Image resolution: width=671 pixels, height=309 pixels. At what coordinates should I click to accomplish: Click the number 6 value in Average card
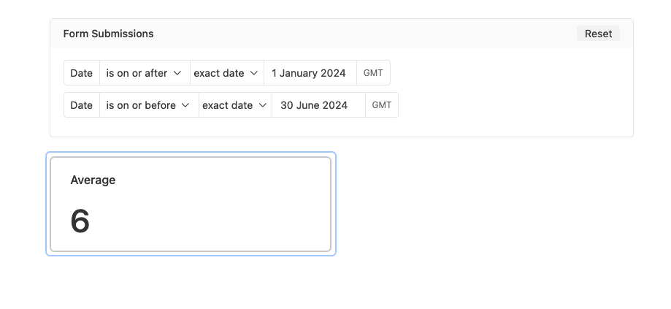[x=80, y=221]
